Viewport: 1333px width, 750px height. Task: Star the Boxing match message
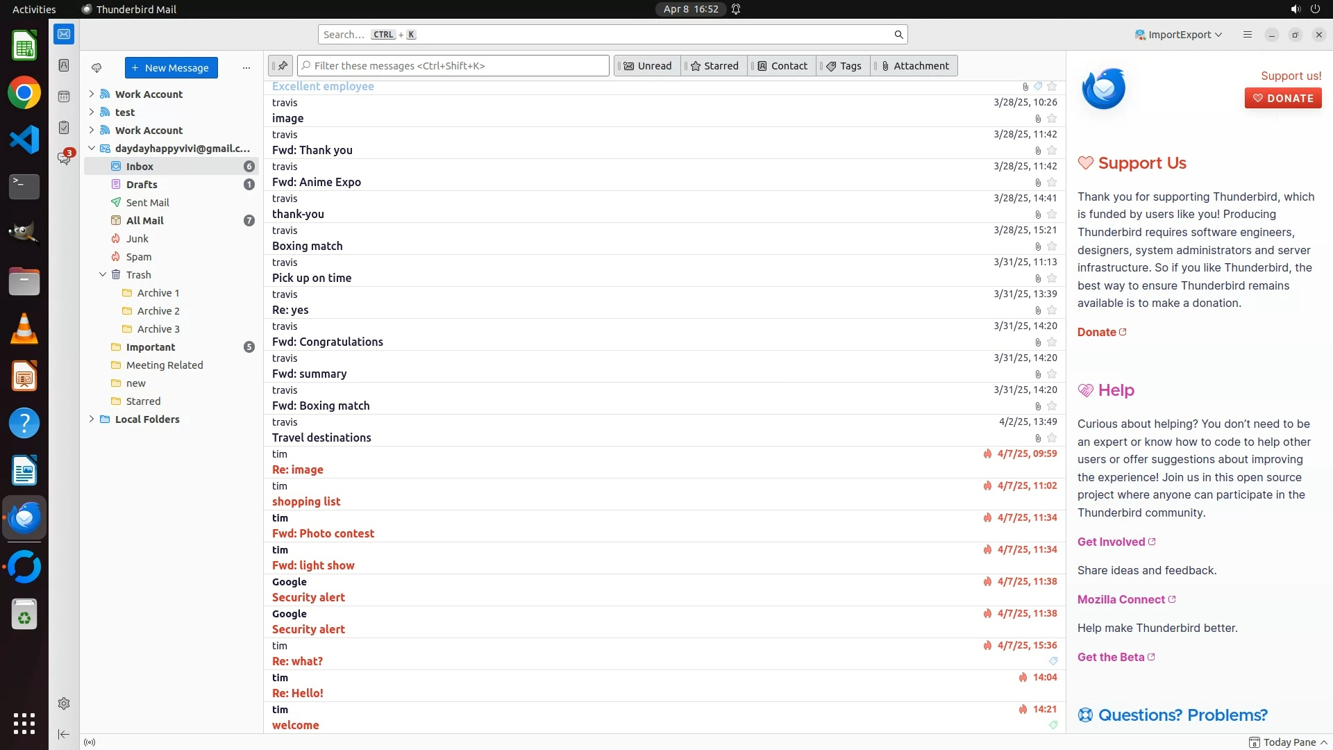[x=1052, y=247]
